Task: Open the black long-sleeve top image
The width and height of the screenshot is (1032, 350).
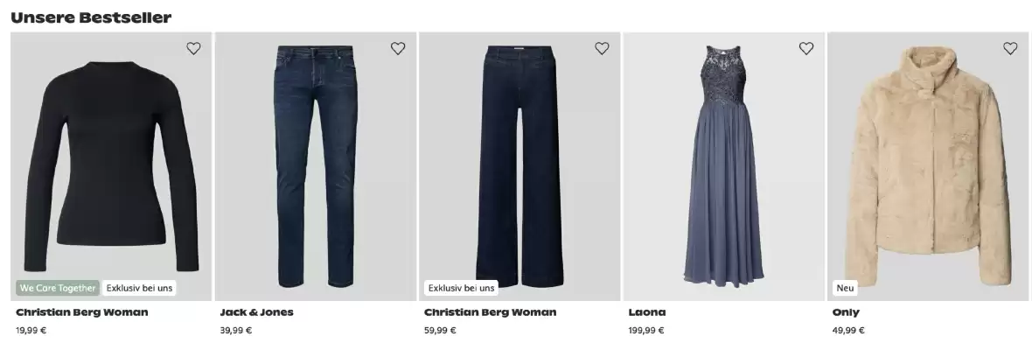Action: pyautogui.click(x=111, y=166)
